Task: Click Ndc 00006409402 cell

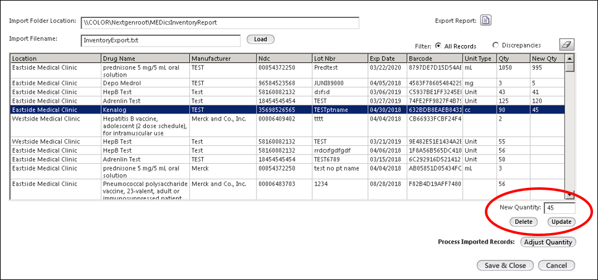Action: pyautogui.click(x=284, y=125)
